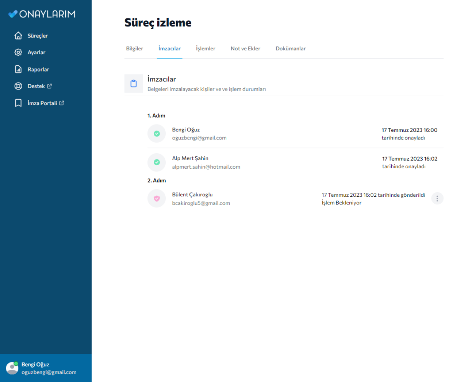
Task: Click the Onaylarım logo checkmark icon
Action: point(13,14)
